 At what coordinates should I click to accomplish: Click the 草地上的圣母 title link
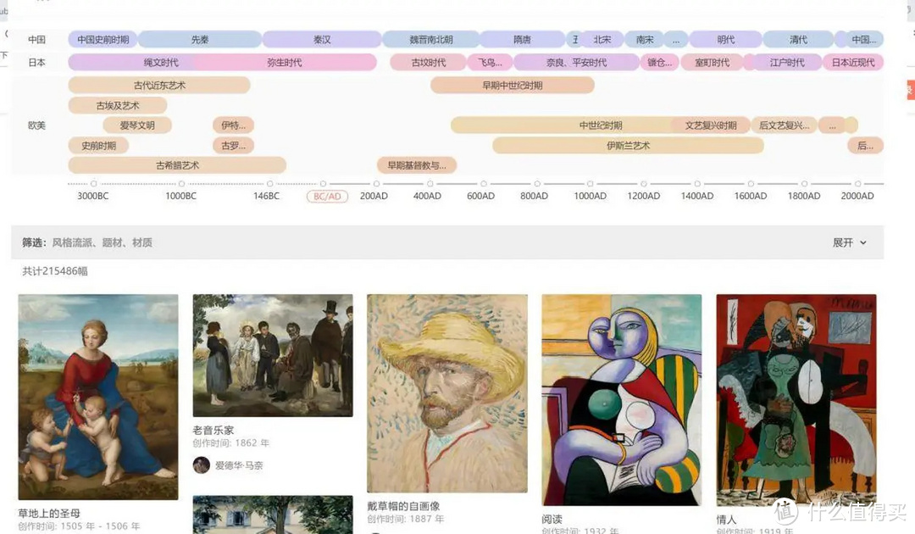(x=49, y=514)
